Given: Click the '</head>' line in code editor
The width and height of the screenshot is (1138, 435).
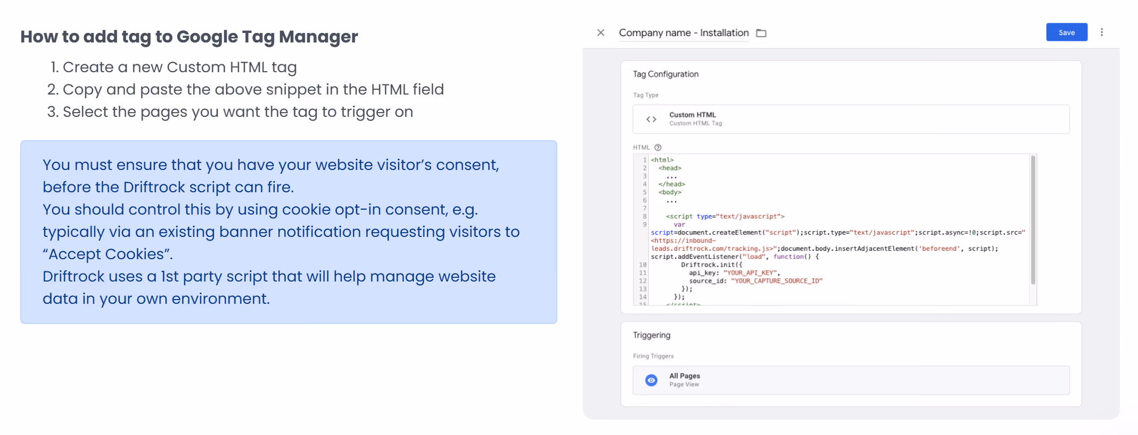Looking at the screenshot, I should (672, 184).
